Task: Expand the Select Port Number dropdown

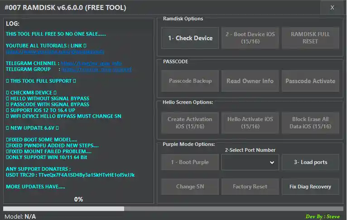Action: point(250,162)
